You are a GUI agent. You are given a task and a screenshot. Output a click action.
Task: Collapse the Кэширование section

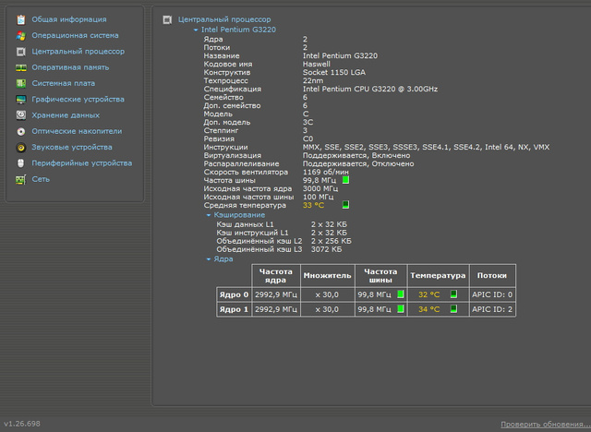(209, 215)
